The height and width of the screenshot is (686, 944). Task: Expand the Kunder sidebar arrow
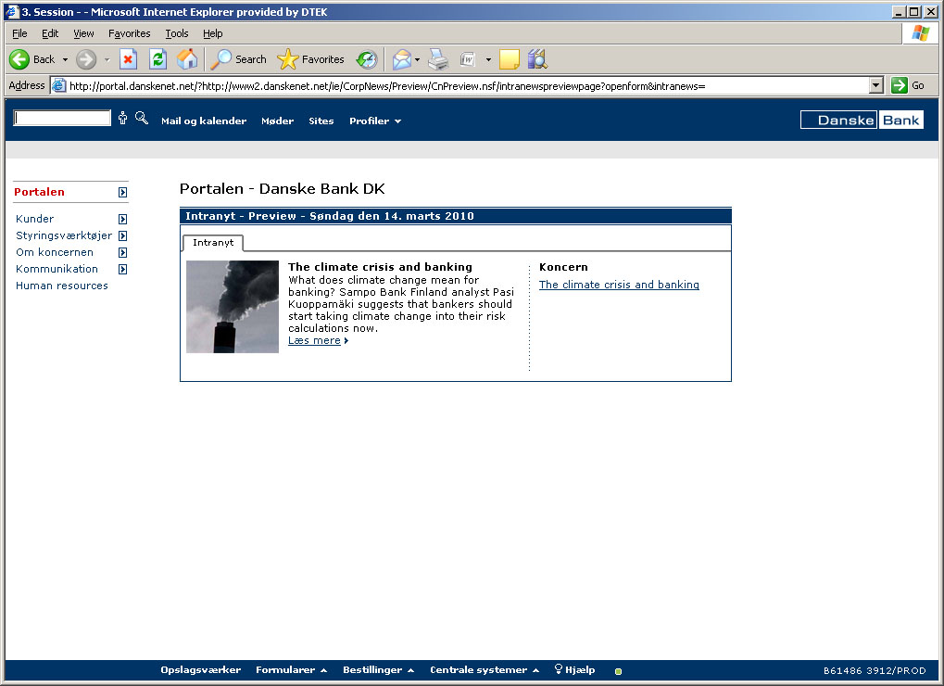(122, 220)
